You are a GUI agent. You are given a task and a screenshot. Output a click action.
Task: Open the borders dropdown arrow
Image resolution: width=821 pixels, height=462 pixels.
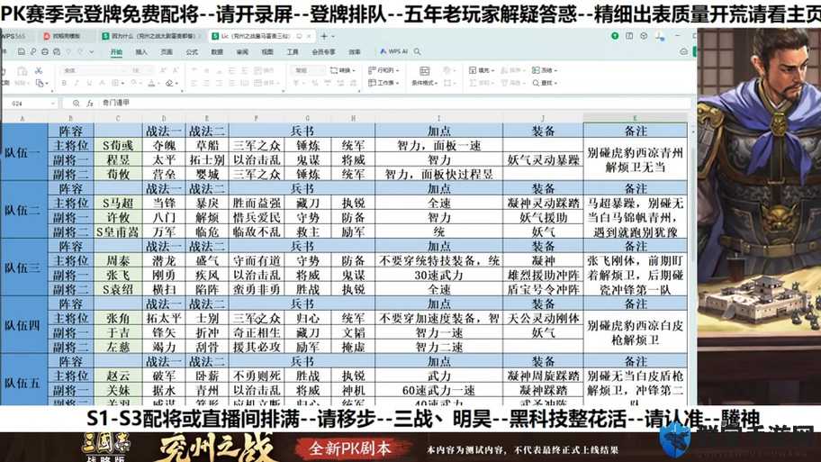(x=123, y=83)
